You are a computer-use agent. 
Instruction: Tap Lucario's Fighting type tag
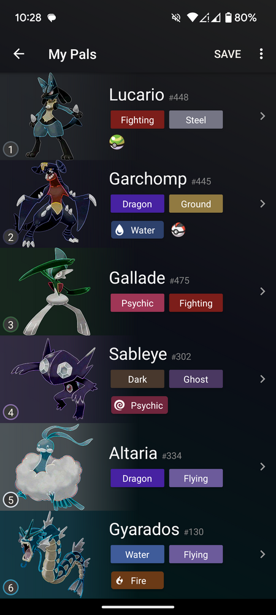point(137,120)
